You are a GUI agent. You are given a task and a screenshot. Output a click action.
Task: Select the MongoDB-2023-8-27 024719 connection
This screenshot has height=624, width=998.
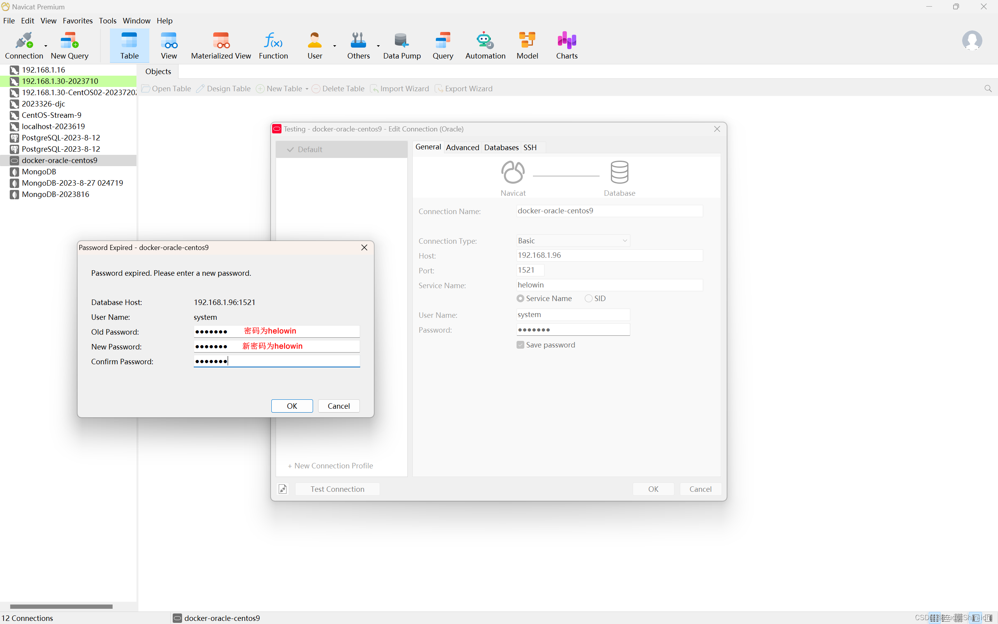tap(68, 183)
